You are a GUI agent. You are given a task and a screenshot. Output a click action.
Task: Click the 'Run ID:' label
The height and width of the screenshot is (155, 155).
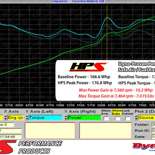pos(142,130)
